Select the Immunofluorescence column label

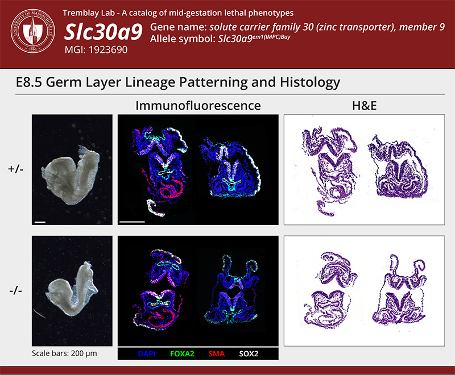coord(198,106)
